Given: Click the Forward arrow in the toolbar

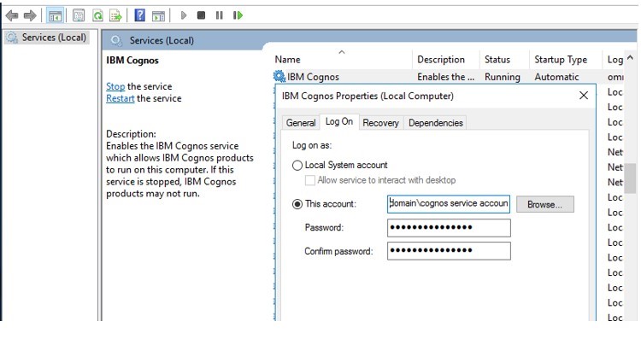Looking at the screenshot, I should [30, 15].
